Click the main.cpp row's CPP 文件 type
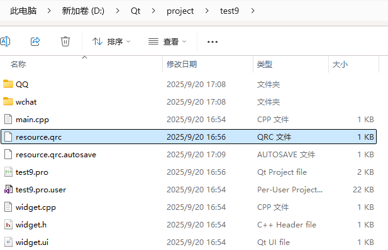388x250 pixels. coord(273,120)
